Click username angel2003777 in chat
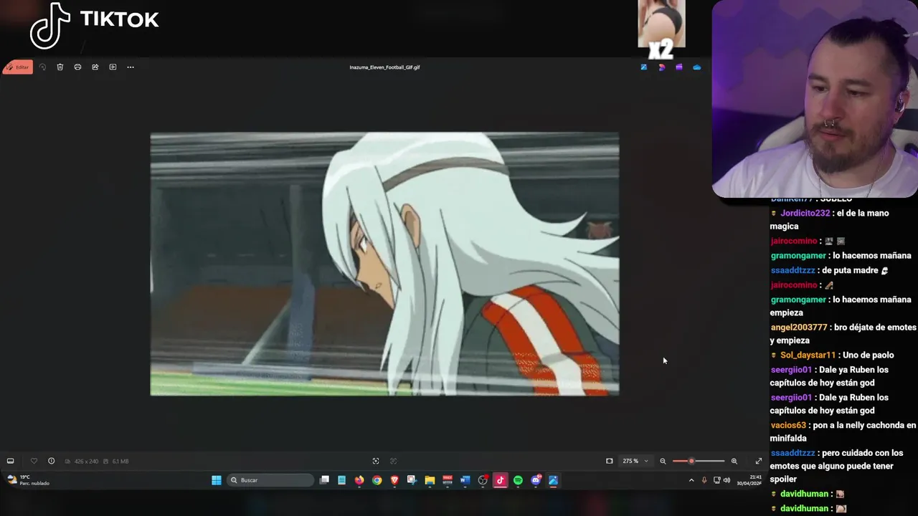This screenshot has height=516, width=918. point(799,328)
